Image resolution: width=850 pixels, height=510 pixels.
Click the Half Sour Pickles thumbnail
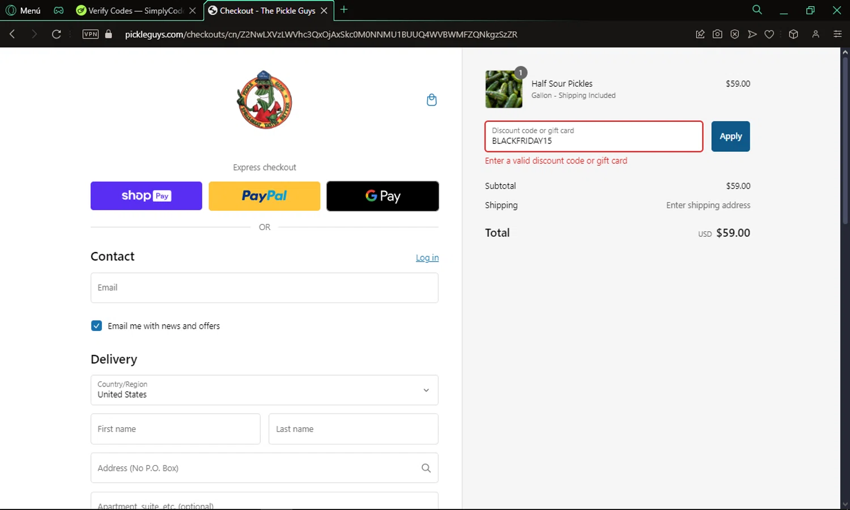tap(504, 89)
